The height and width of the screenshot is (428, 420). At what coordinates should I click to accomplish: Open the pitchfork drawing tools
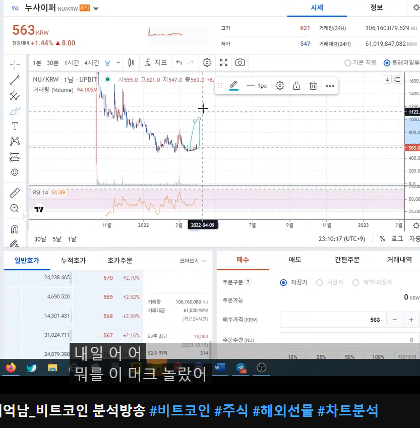tap(15, 96)
